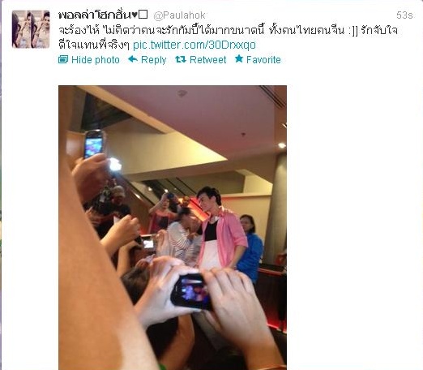Image resolution: width=423 pixels, height=370 pixels.
Task: Open the @Paulahok handle profile
Action: [x=179, y=15]
